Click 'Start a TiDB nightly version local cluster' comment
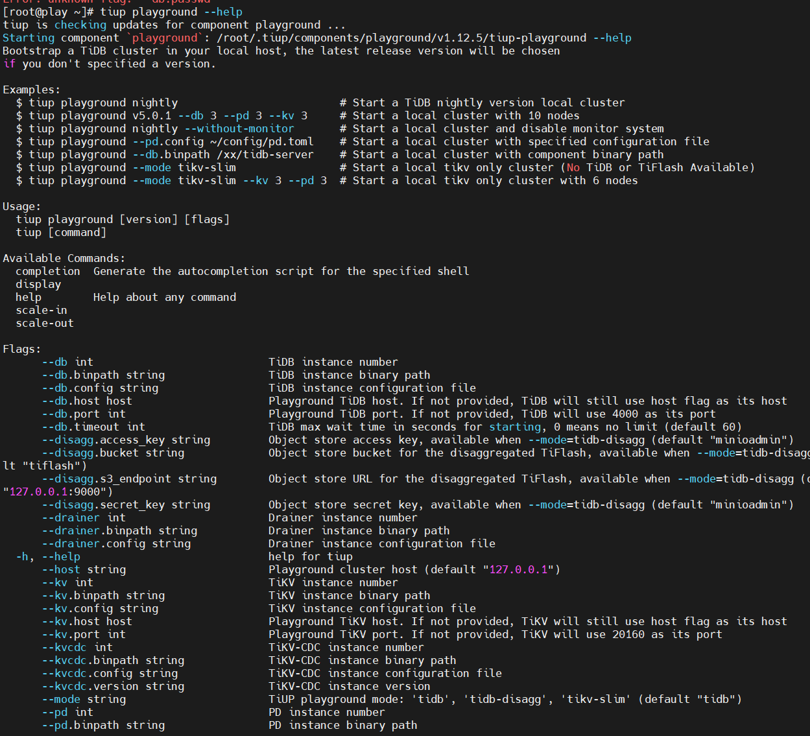Screen dimensions: 810x736 tap(489, 102)
